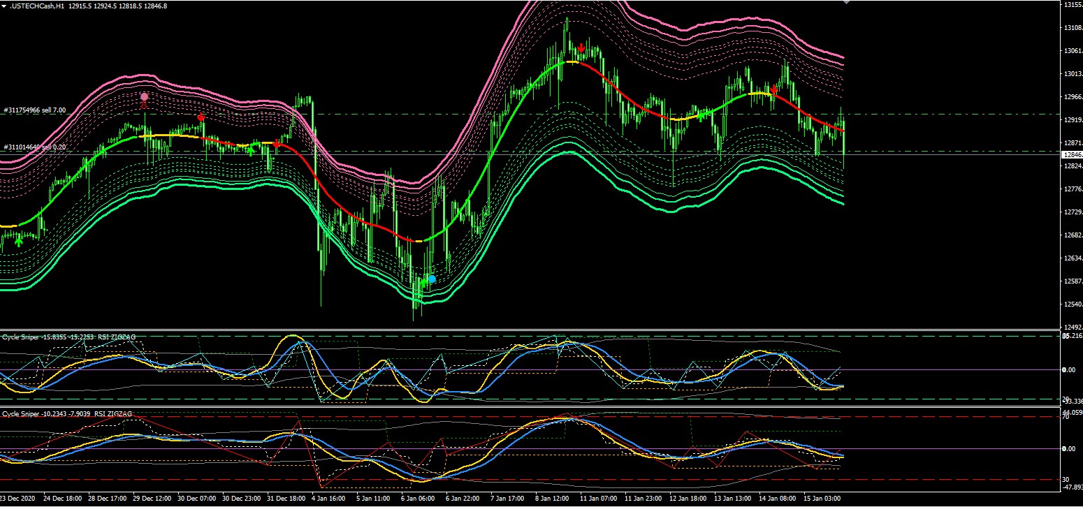Image resolution: width=1083 pixels, height=507 pixels.
Task: Click the 13108 price axis label
Action: tap(1073, 28)
